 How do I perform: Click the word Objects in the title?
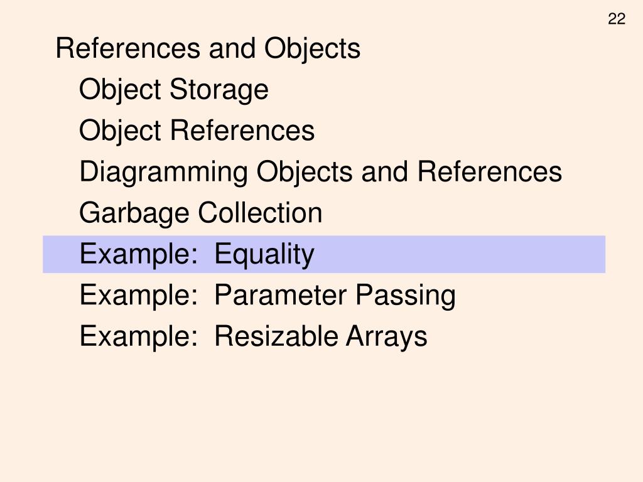pyautogui.click(x=312, y=49)
